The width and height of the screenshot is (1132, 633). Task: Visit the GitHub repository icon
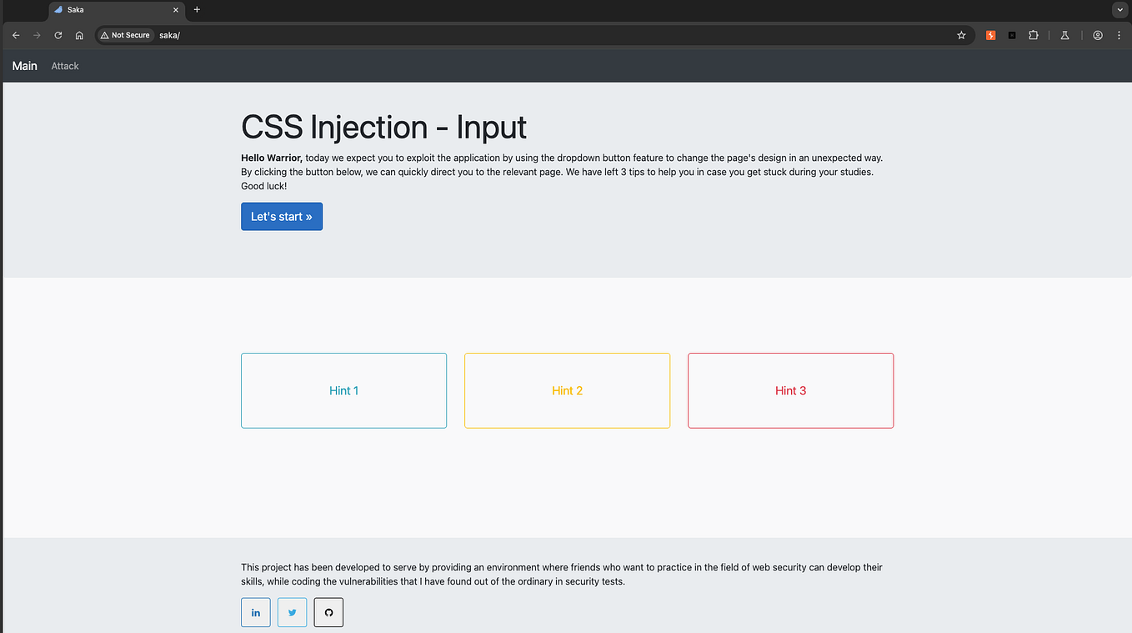(328, 612)
